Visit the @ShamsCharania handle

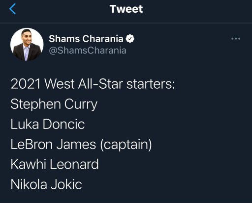[88, 51]
